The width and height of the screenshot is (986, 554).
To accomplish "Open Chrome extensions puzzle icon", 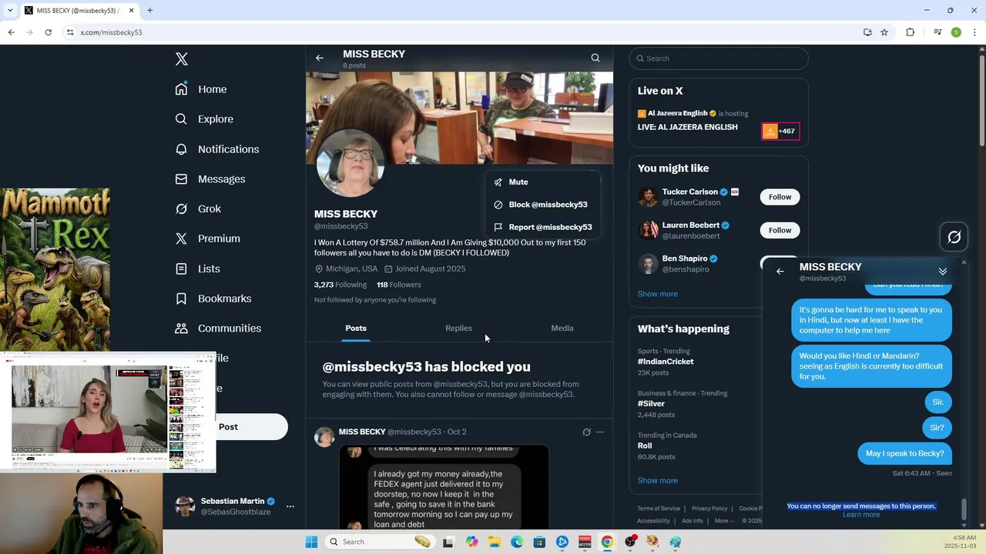I will 910,32.
